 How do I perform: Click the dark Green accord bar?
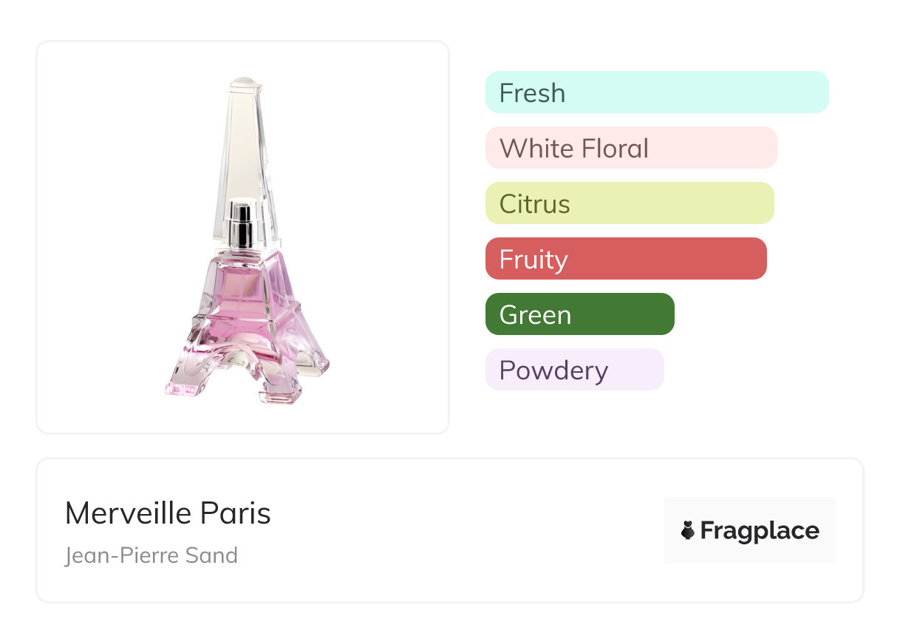579,314
